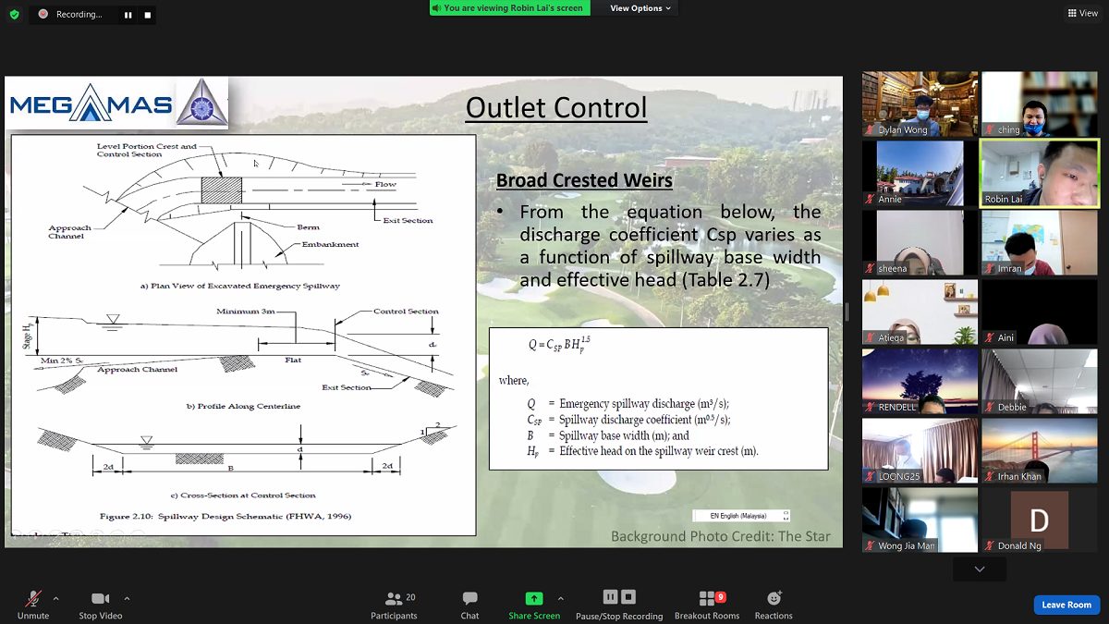Select Aini's video tile
The height and width of the screenshot is (624, 1109).
pyautogui.click(x=1039, y=312)
